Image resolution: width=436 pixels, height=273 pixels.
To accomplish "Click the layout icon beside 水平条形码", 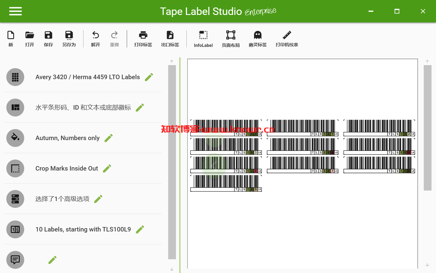I will coord(15,108).
